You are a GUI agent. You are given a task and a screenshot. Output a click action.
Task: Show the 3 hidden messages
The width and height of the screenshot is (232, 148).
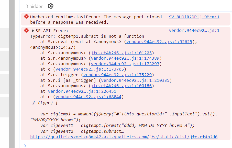35,6
